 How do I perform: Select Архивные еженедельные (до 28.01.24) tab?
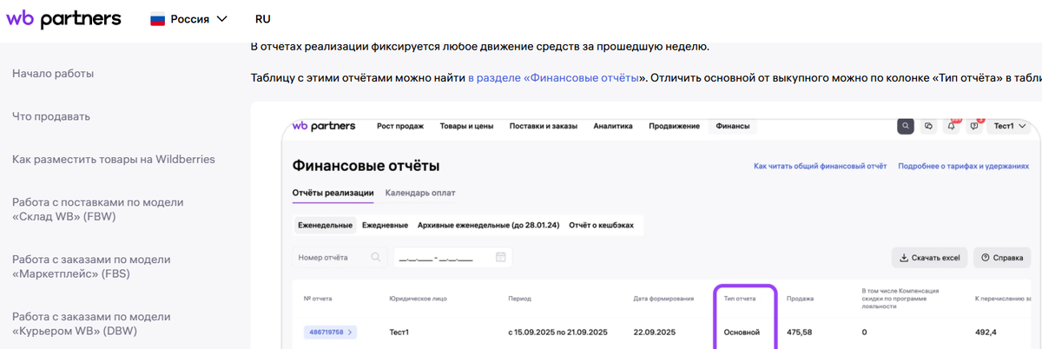pyautogui.click(x=488, y=225)
